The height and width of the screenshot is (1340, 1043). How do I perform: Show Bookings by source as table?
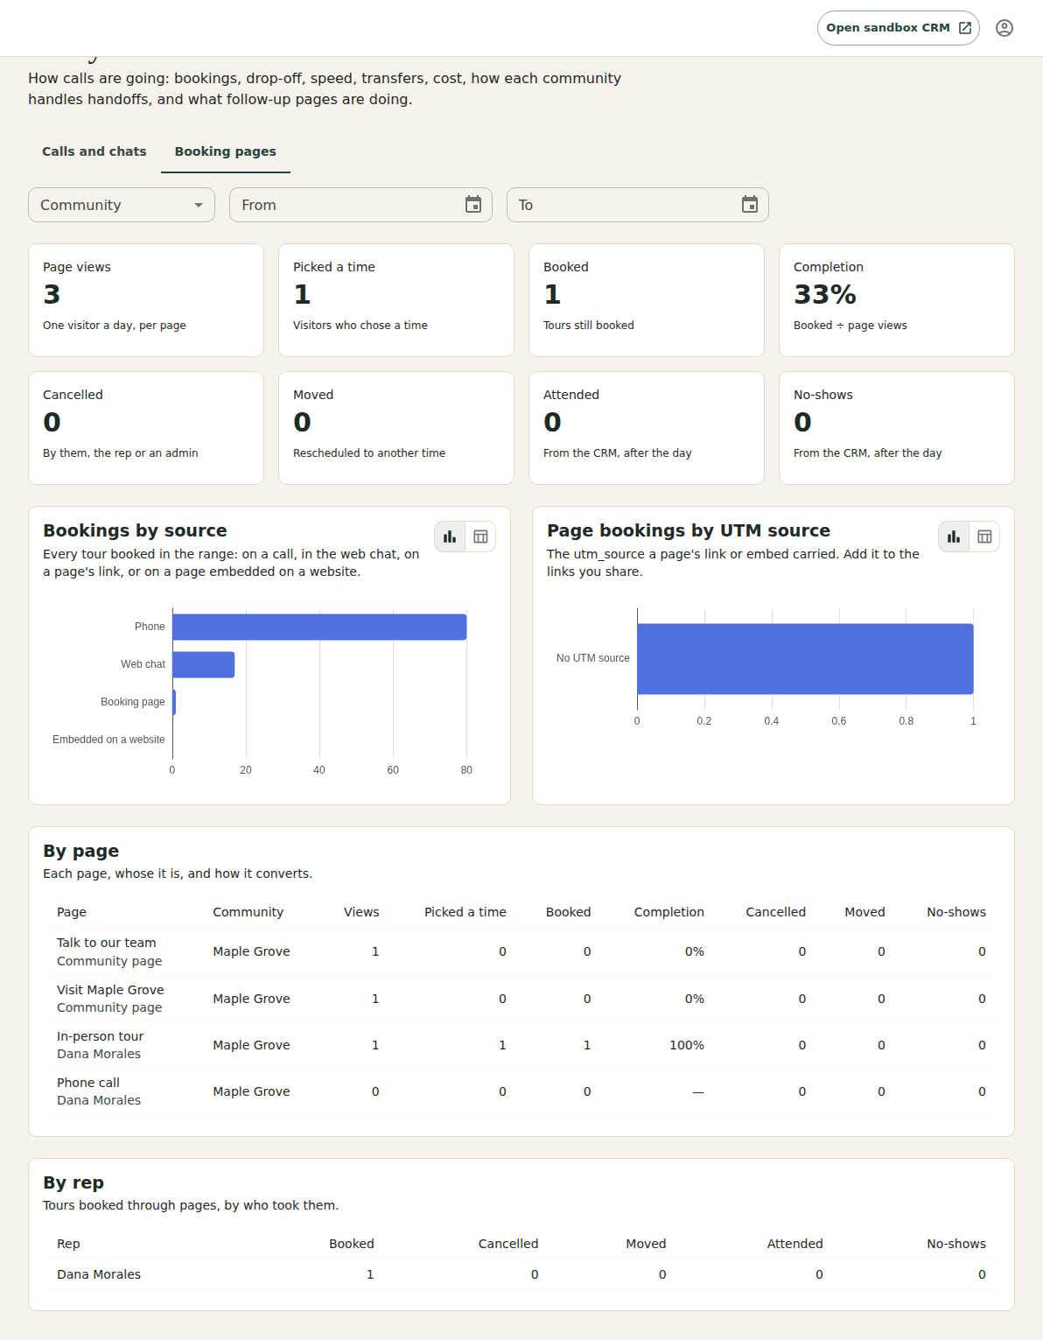480,537
